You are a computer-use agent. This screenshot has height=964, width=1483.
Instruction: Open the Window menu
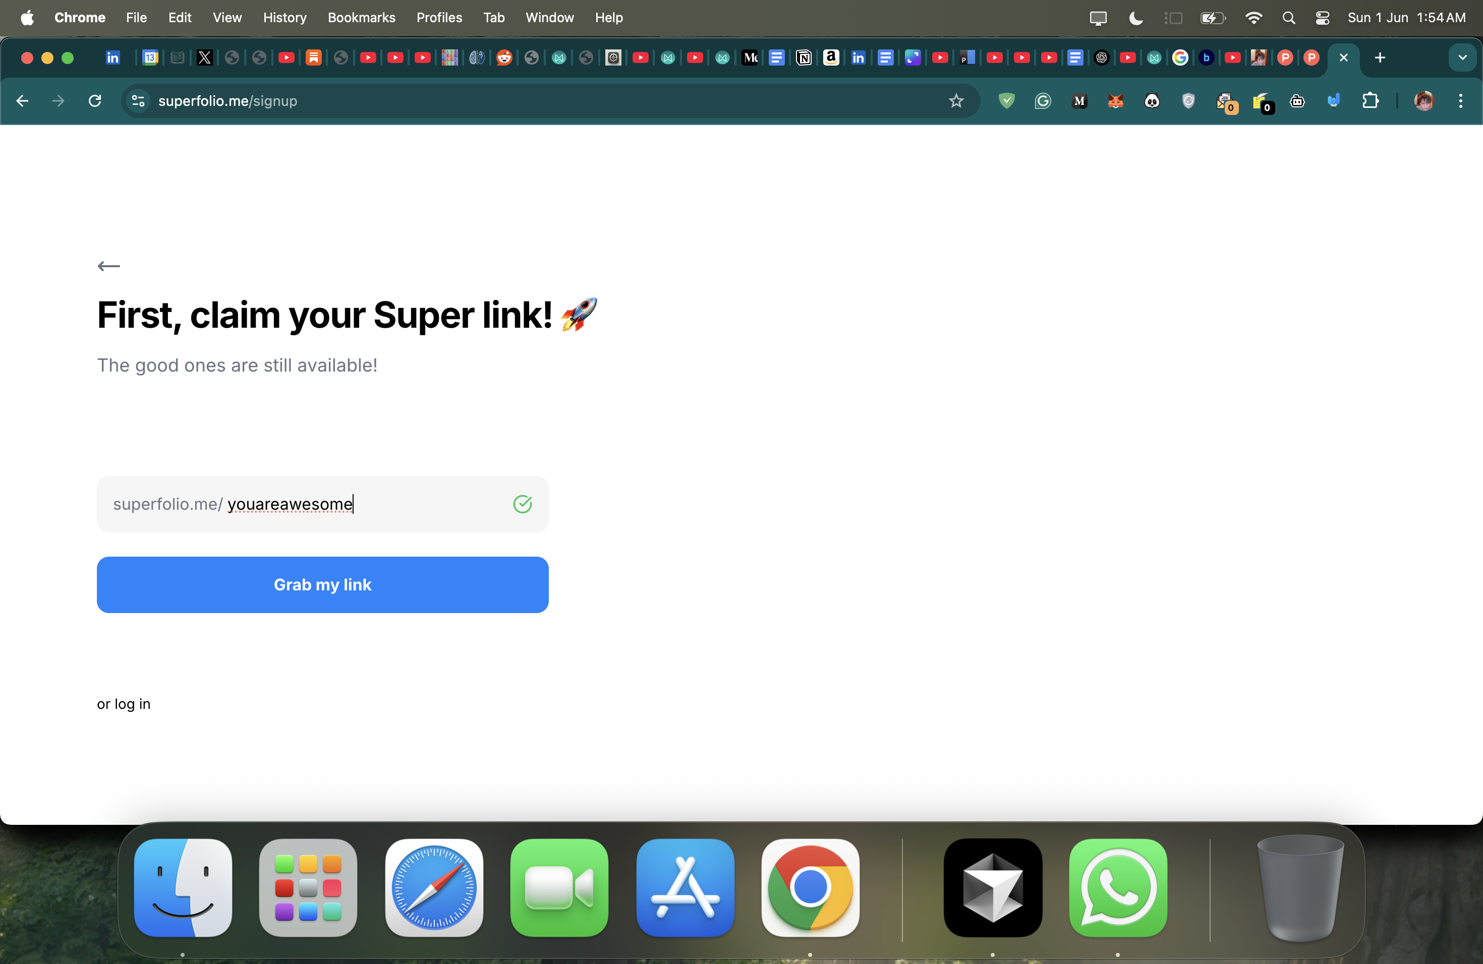coord(550,18)
